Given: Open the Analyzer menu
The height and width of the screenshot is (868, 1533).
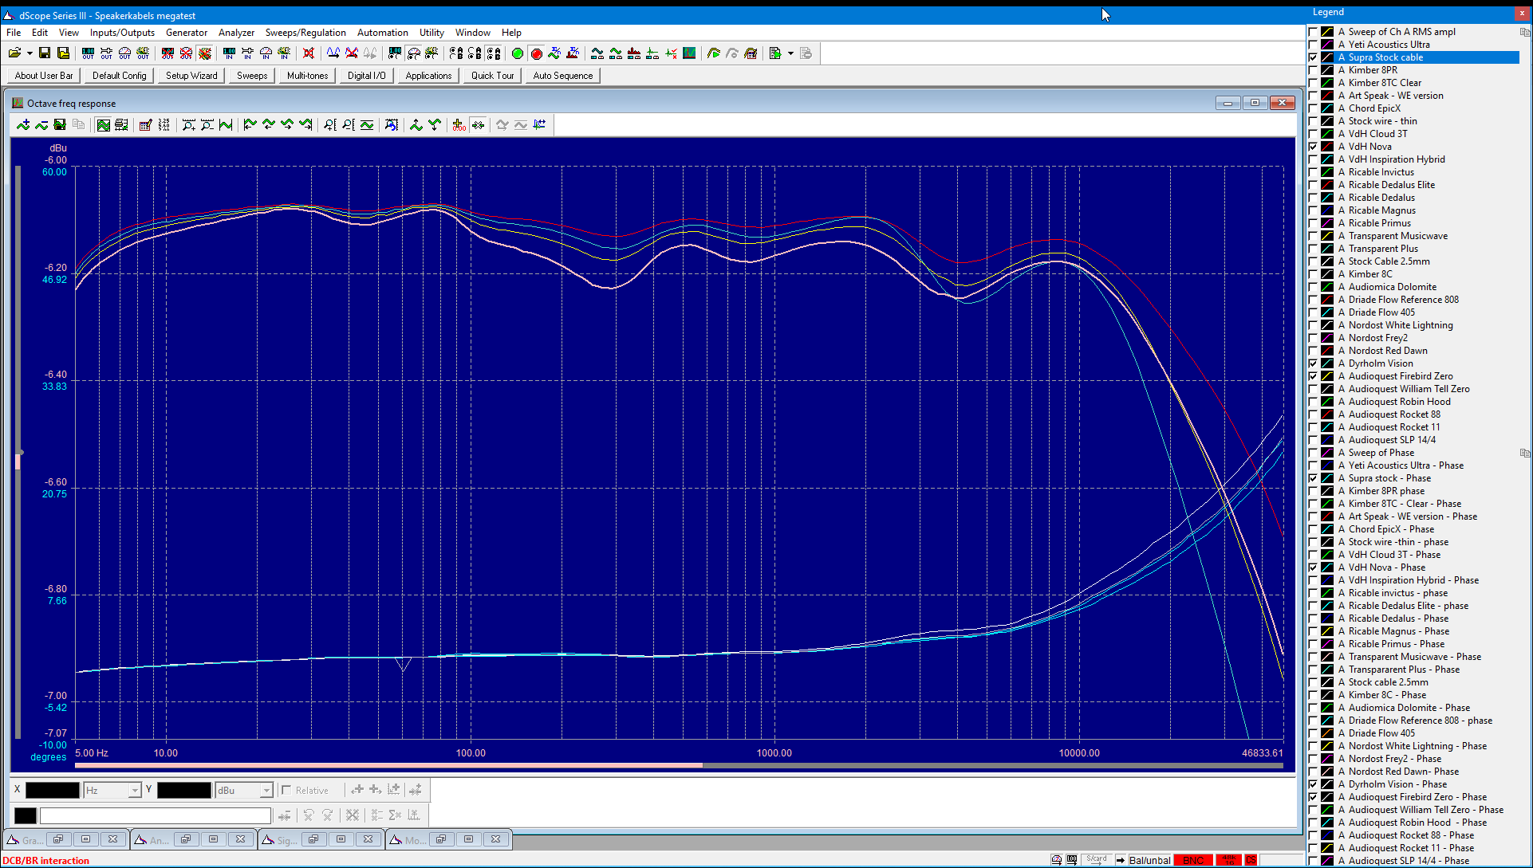Looking at the screenshot, I should coord(236,33).
